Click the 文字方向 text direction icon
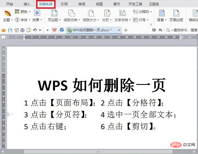 (122, 13)
